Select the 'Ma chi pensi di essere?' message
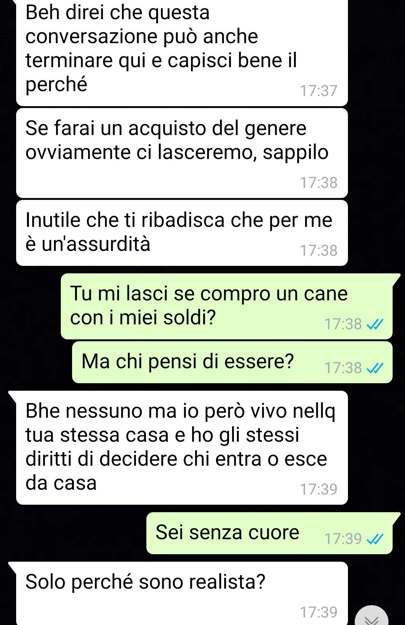 [x=232, y=362]
